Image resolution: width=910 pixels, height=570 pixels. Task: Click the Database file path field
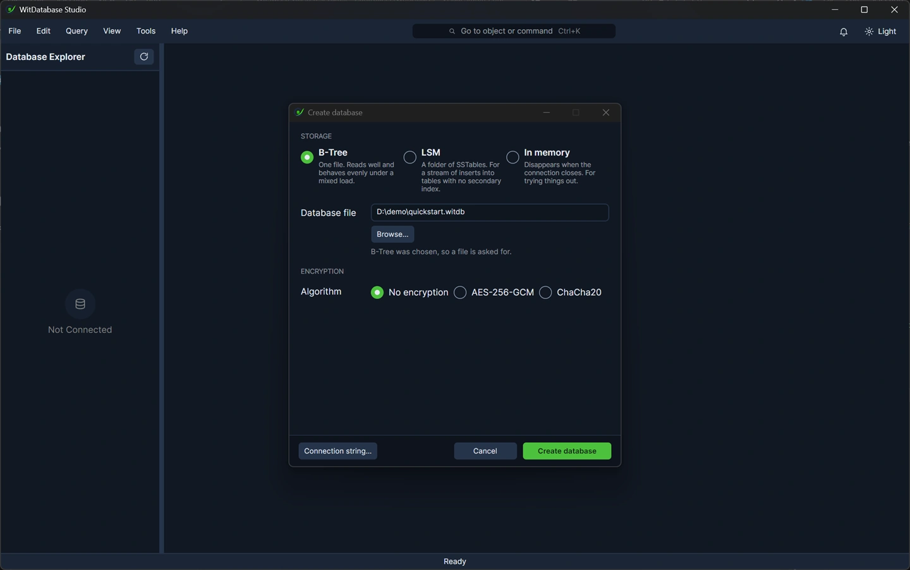coord(490,212)
